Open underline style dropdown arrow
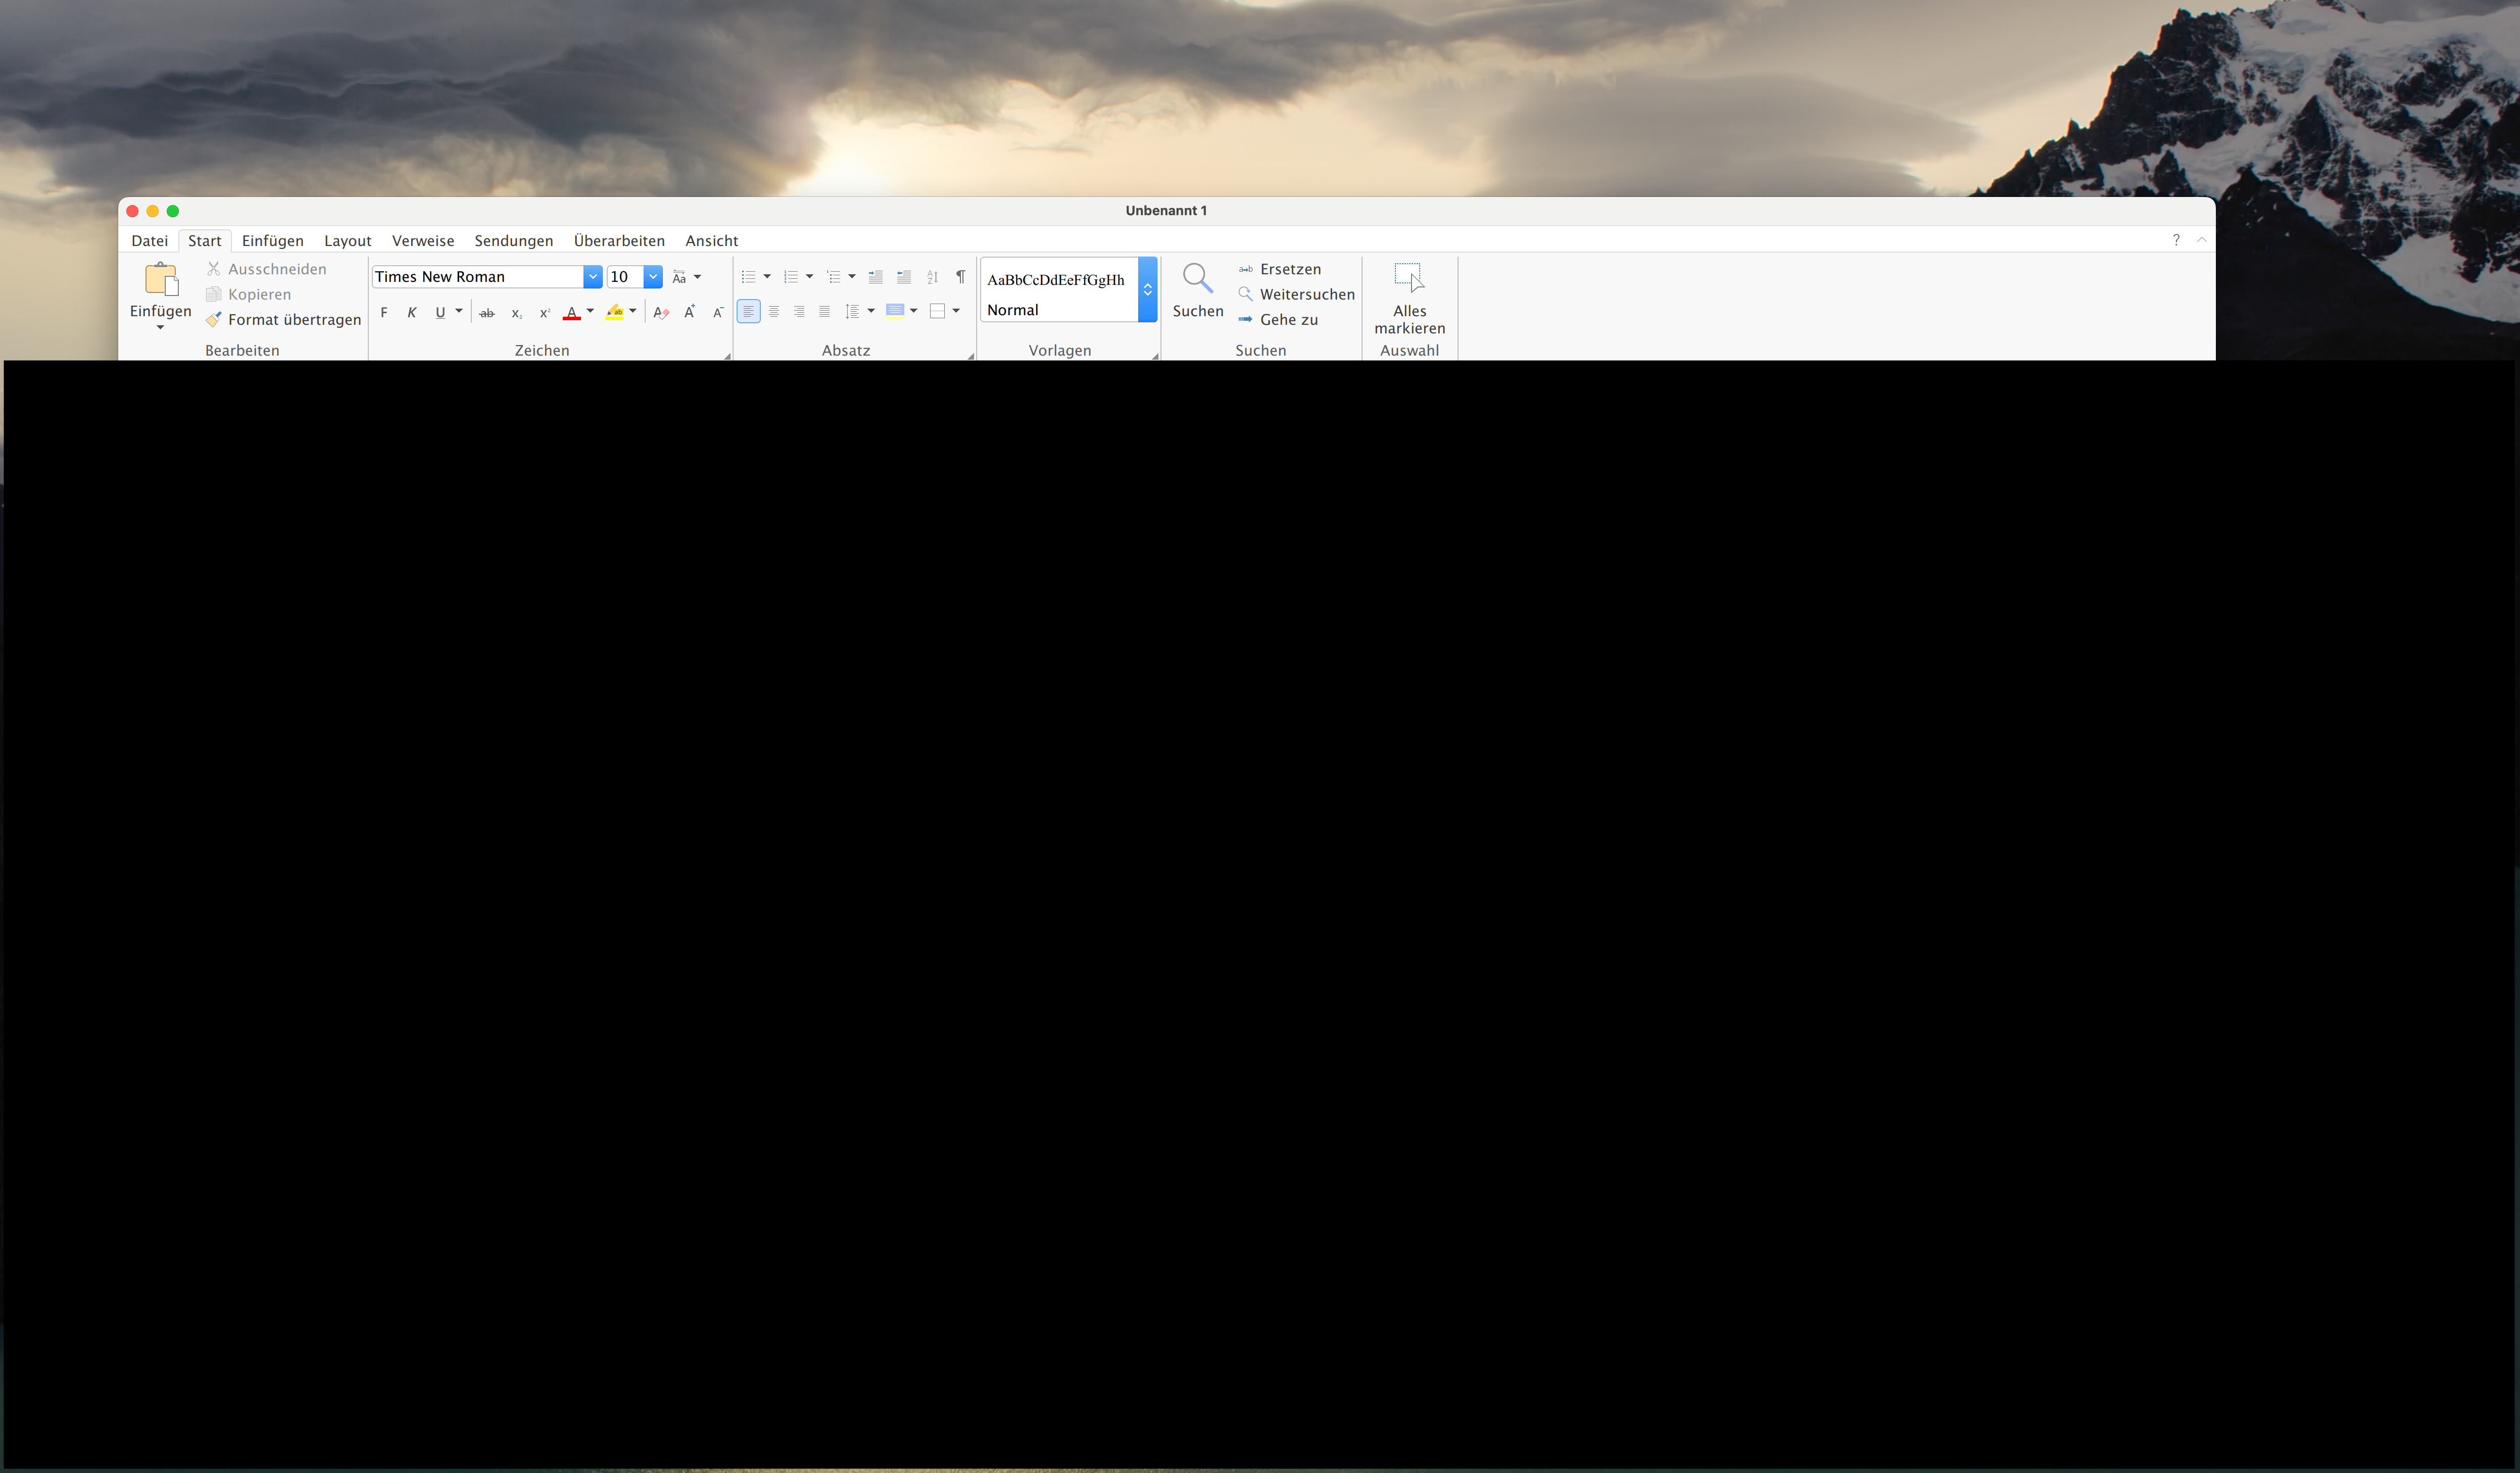The height and width of the screenshot is (1473, 2520). pos(459,311)
